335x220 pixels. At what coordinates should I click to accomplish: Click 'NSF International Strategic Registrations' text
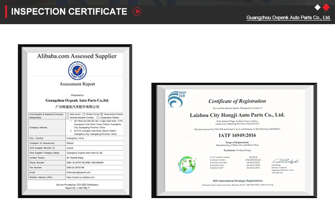[x=238, y=181]
